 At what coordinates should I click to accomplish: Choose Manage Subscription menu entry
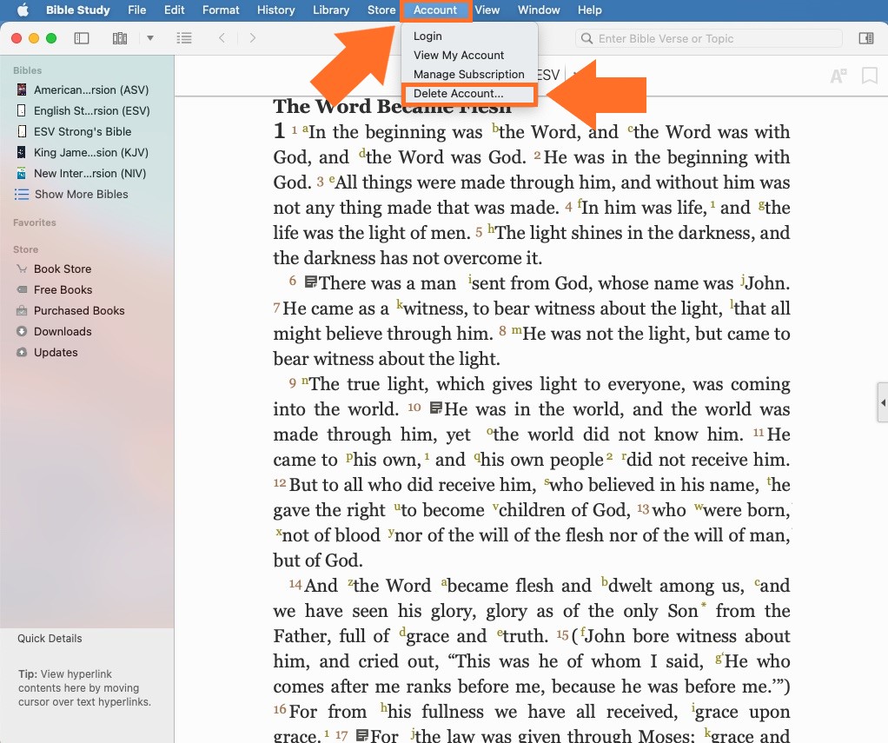[x=468, y=75]
